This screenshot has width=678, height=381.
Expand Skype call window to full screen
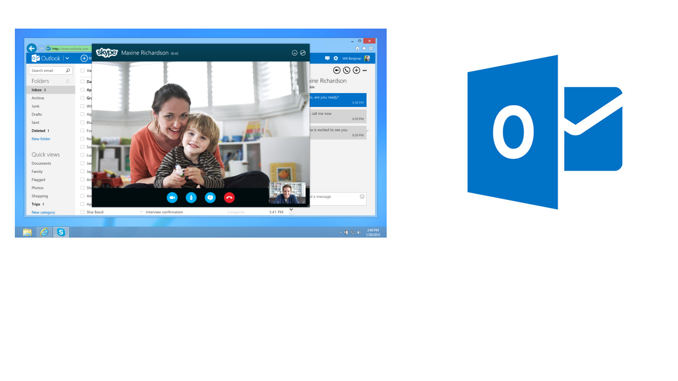pos(303,53)
